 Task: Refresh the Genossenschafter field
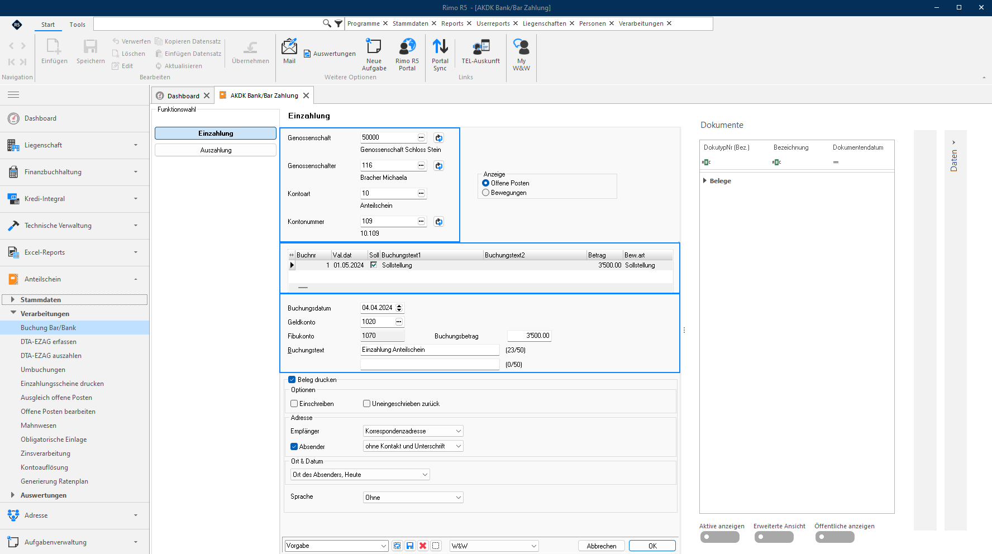click(x=439, y=165)
